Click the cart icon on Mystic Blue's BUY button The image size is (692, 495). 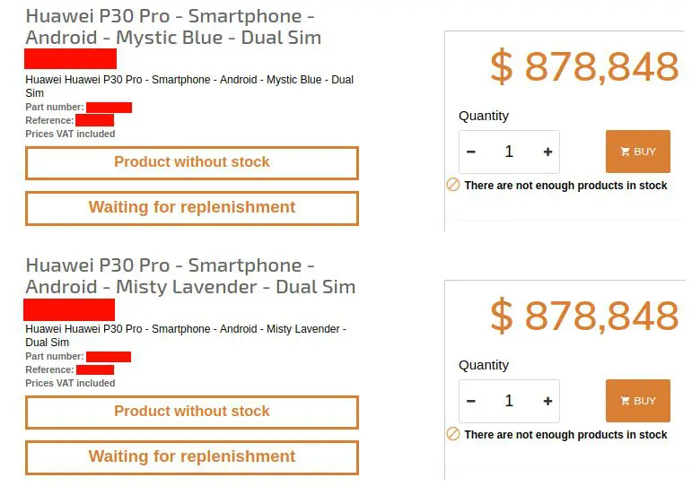625,152
